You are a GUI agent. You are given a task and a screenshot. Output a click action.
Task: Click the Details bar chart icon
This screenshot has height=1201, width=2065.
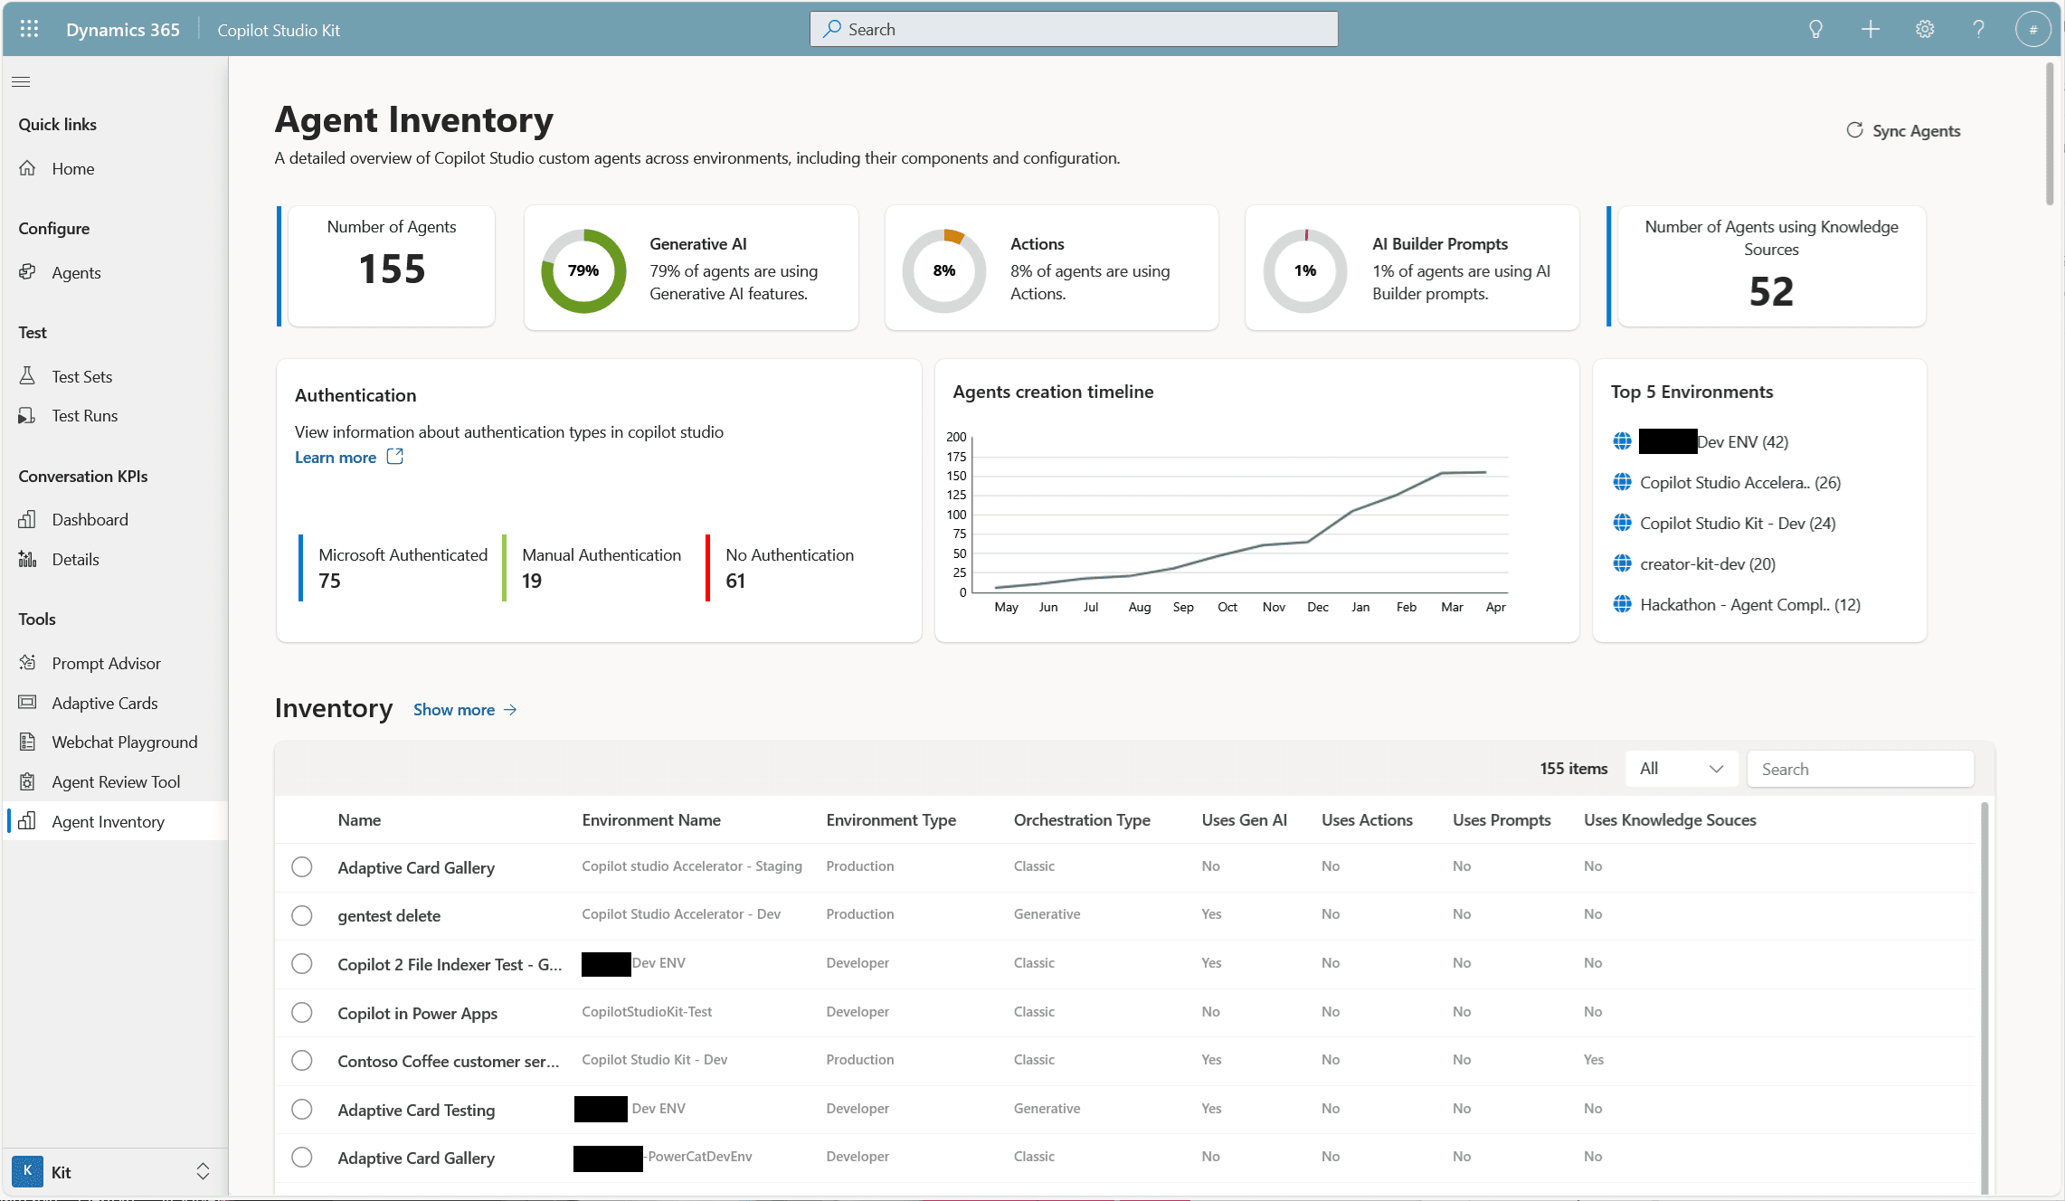[27, 559]
